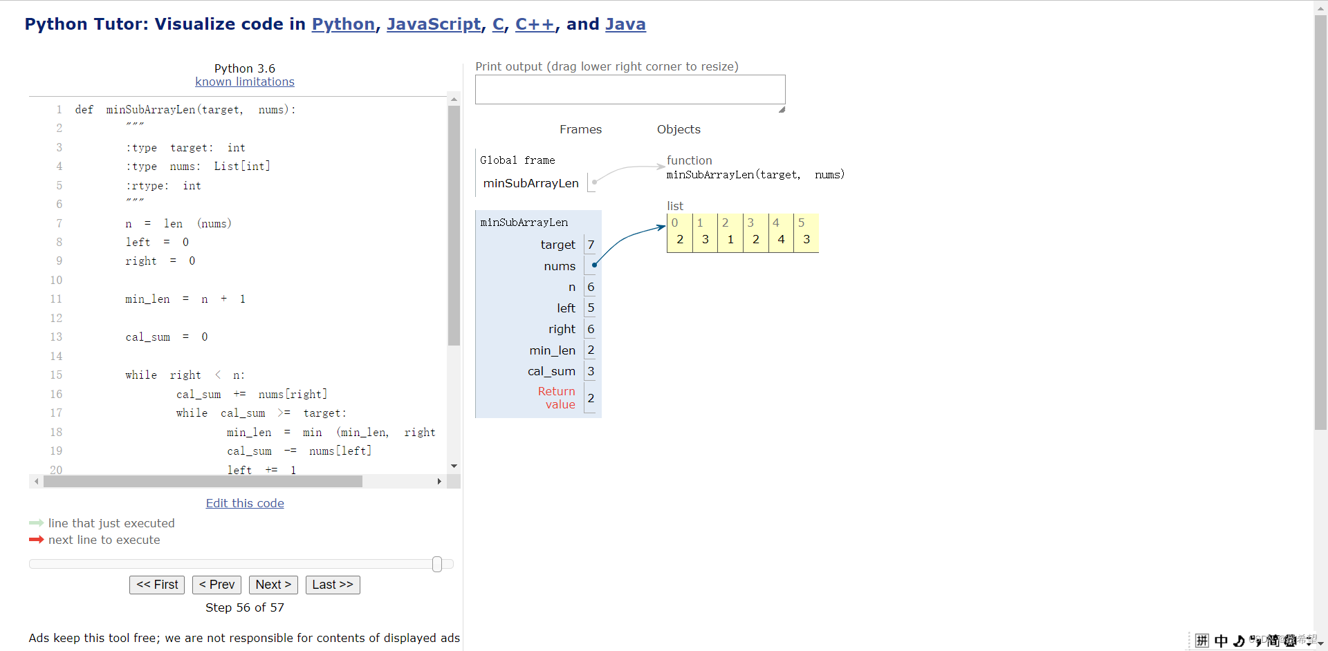Click code line 8 'left = 0'
The width and height of the screenshot is (1328, 651).
[x=157, y=242]
